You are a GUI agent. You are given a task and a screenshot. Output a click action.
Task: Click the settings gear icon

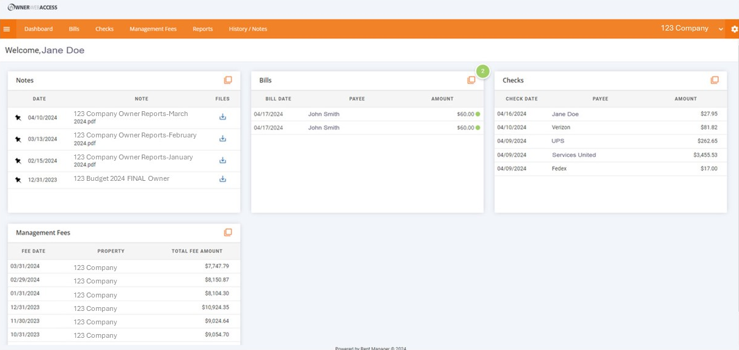[734, 29]
